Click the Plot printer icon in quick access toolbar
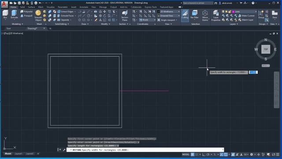 [36, 3]
